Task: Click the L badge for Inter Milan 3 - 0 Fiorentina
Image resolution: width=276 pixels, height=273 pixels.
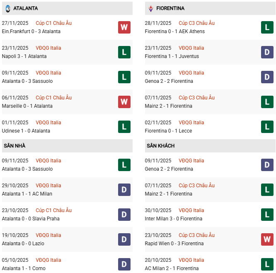Action: coord(267,215)
